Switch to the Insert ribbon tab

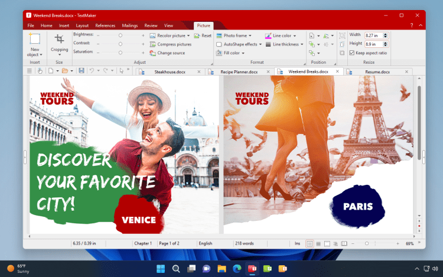(64, 26)
